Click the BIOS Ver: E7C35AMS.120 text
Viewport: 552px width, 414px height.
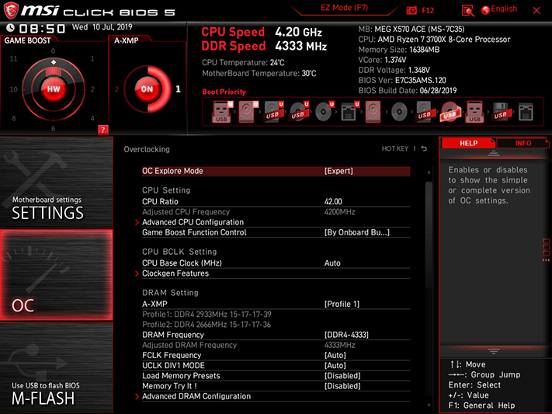[402, 80]
